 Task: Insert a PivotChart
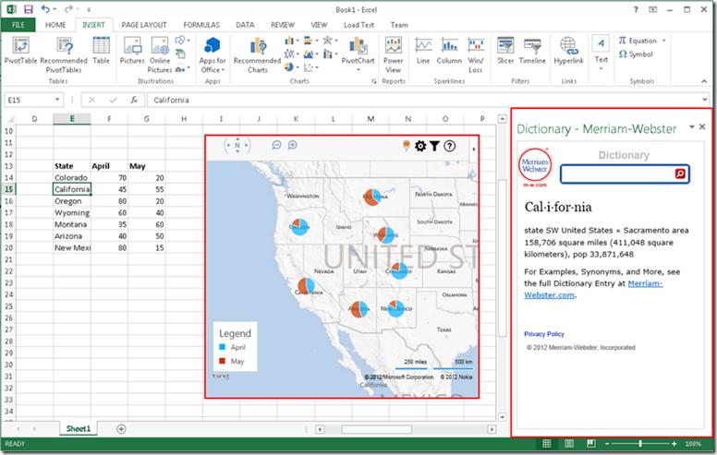[x=358, y=50]
